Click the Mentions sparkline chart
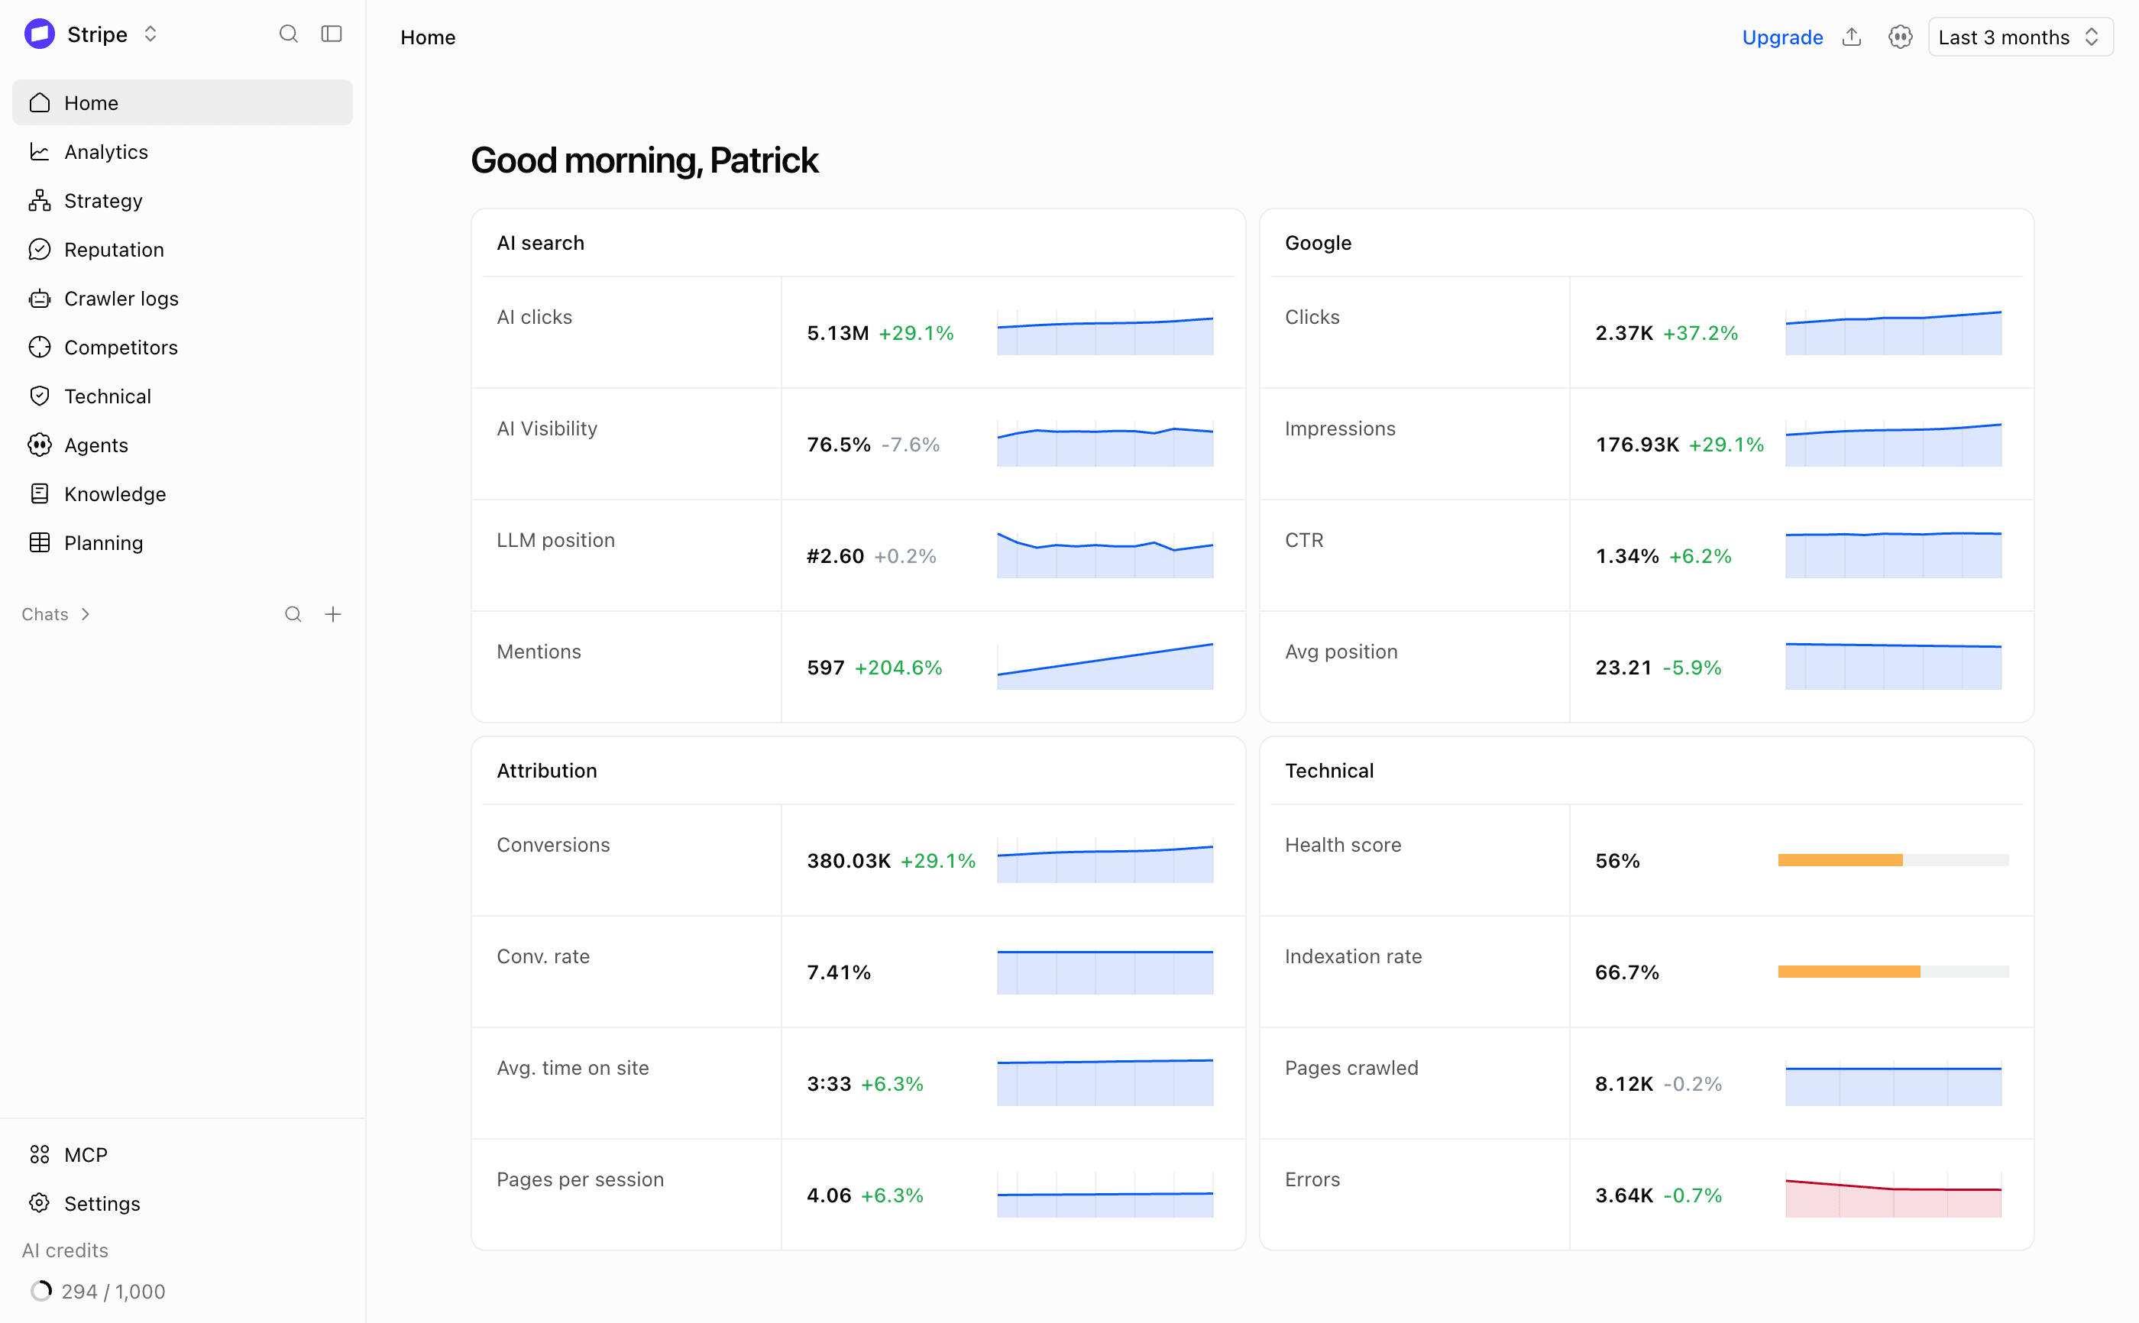The image size is (2139, 1323). coord(1105,666)
